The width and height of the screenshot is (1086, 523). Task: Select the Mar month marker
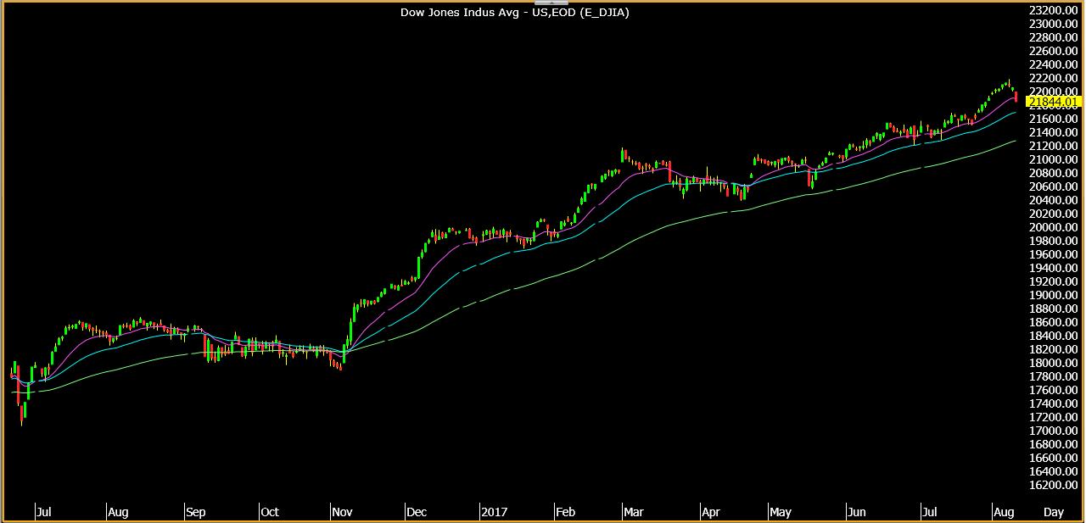[x=633, y=512]
